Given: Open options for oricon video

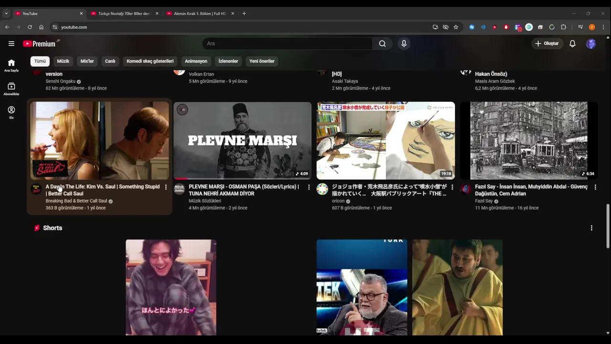Looking at the screenshot, I should click(452, 187).
